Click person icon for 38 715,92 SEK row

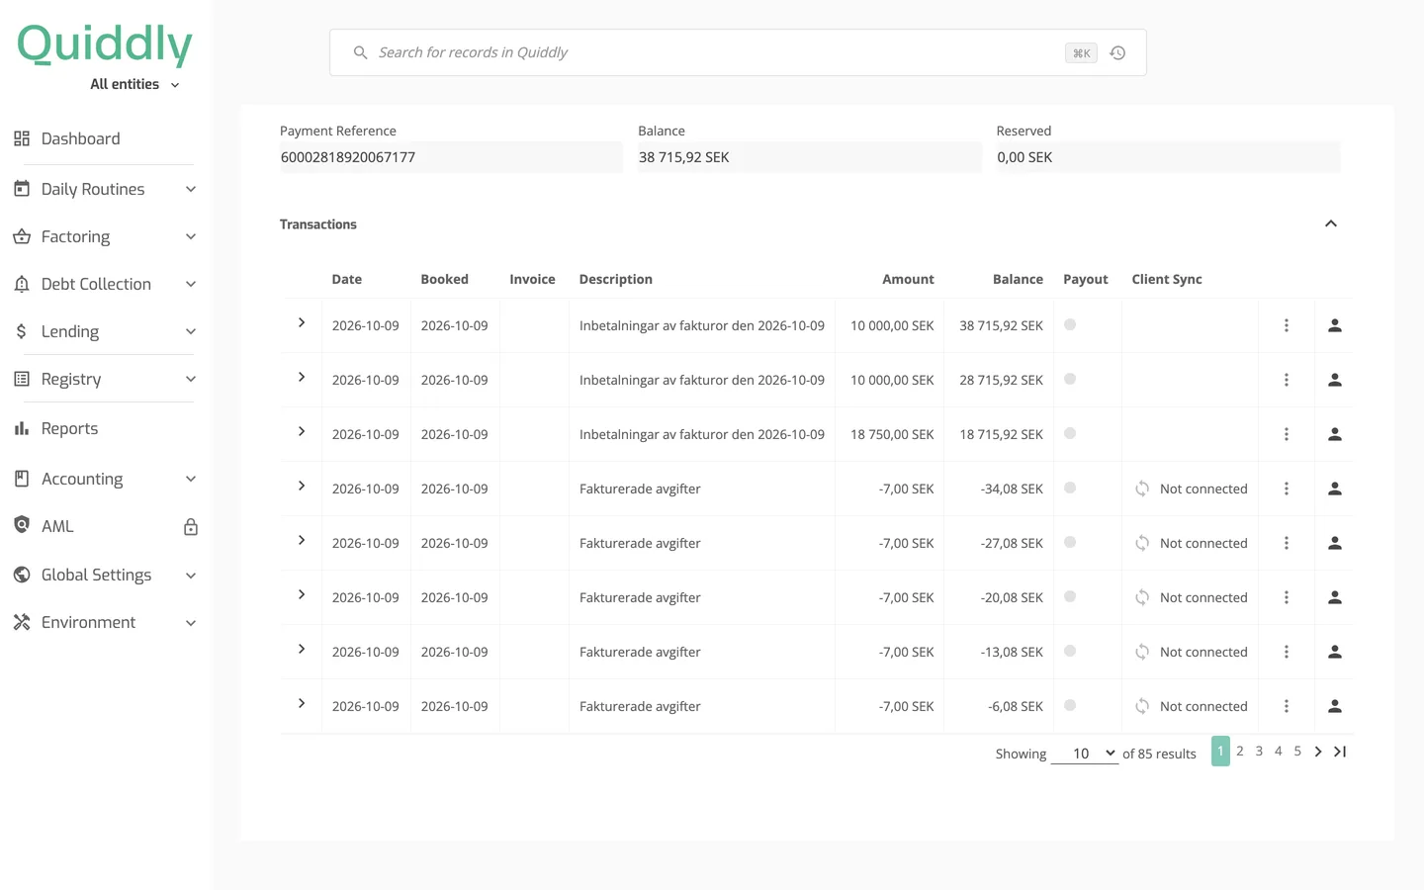[x=1335, y=325]
